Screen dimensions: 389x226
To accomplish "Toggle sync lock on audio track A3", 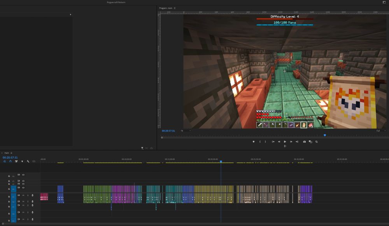I will click(x=19, y=205).
